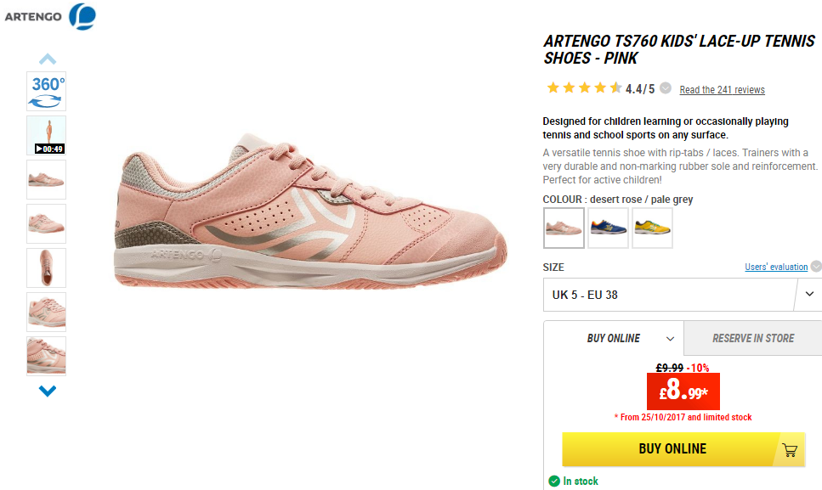Viewport: 822px width, 490px height.
Task: Click the five-star rating icons
Action: point(584,88)
